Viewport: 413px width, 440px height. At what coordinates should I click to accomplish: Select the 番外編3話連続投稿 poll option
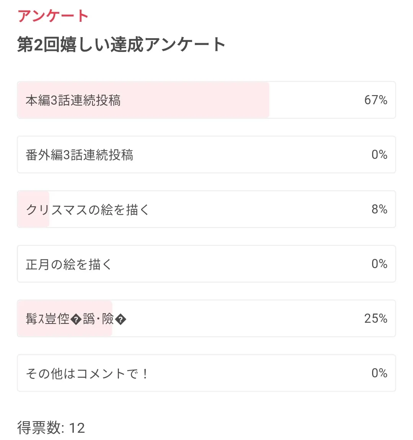pyautogui.click(x=80, y=155)
